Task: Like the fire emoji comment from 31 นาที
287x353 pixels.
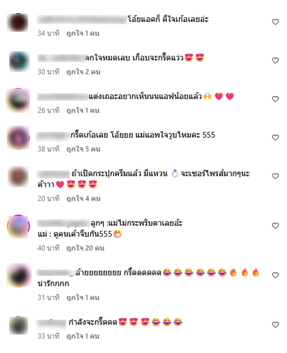Action: point(275,275)
